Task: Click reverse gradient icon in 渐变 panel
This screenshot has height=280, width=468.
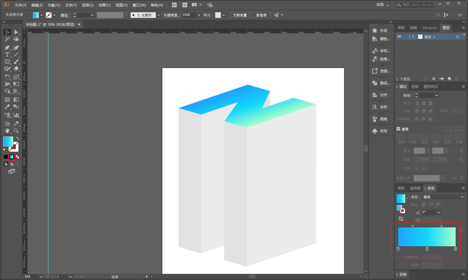Action: [x=401, y=218]
